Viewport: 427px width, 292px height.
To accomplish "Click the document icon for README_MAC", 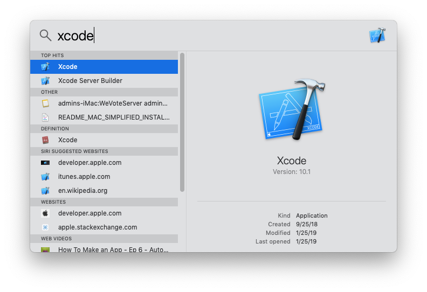I will [x=45, y=117].
